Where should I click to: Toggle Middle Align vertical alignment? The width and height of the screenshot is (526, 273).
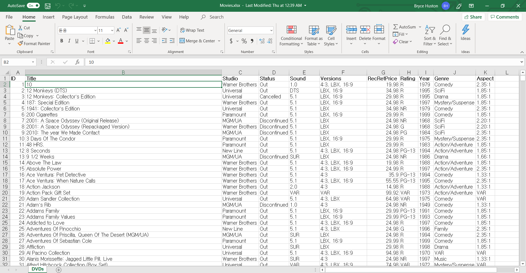147,30
